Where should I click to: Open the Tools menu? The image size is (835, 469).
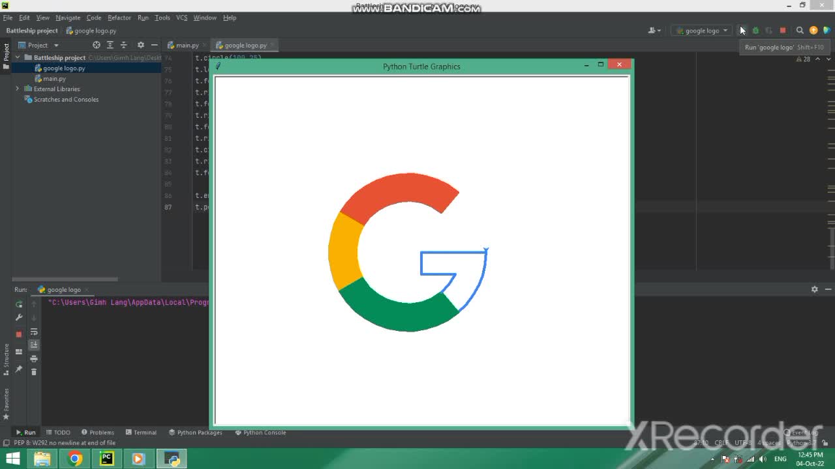click(162, 18)
